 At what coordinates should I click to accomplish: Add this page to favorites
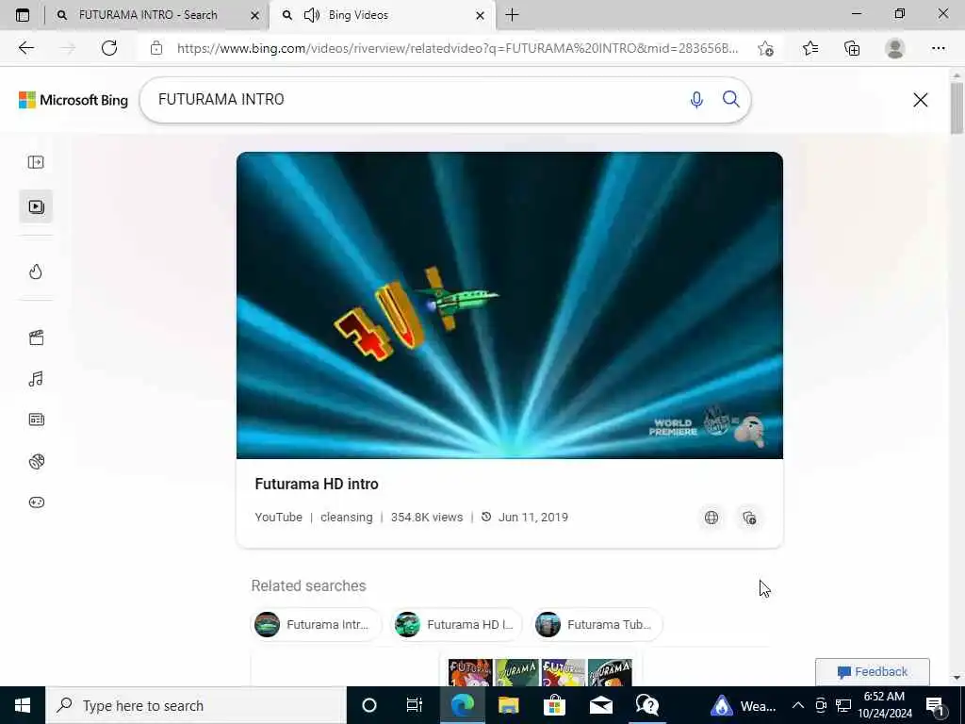765,48
